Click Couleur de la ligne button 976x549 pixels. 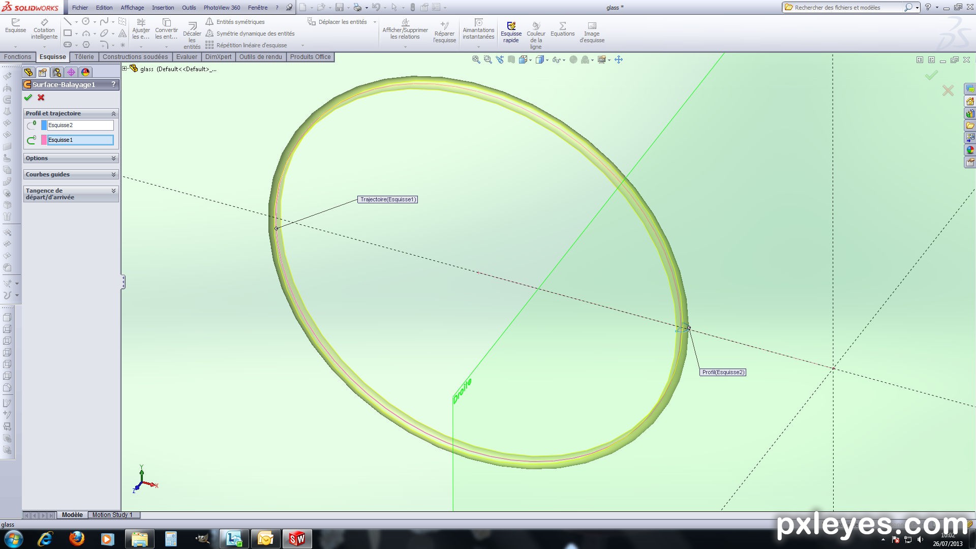[x=536, y=35]
